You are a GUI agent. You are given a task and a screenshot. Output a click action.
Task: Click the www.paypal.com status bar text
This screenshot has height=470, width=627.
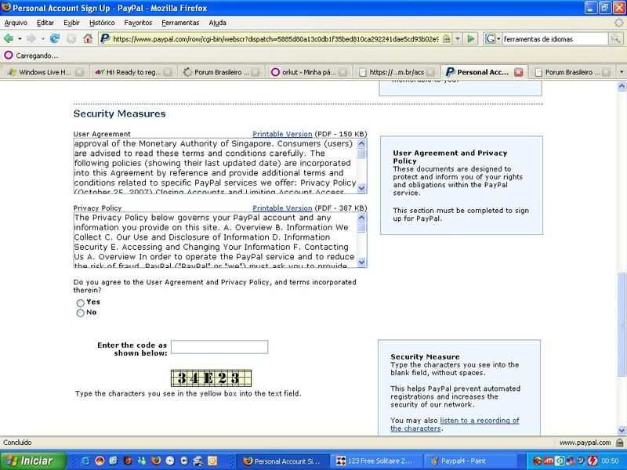(585, 443)
